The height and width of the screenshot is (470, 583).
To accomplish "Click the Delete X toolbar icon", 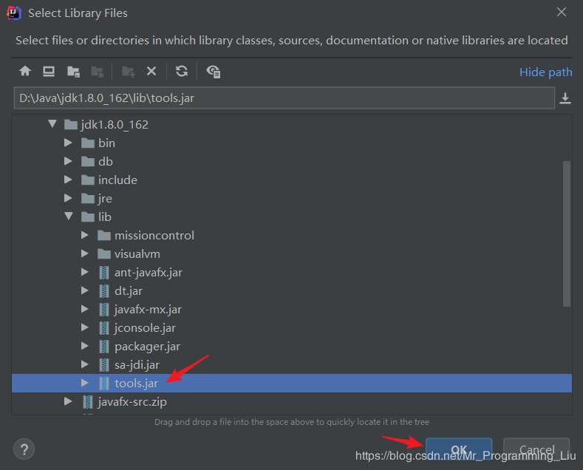I will click(151, 71).
